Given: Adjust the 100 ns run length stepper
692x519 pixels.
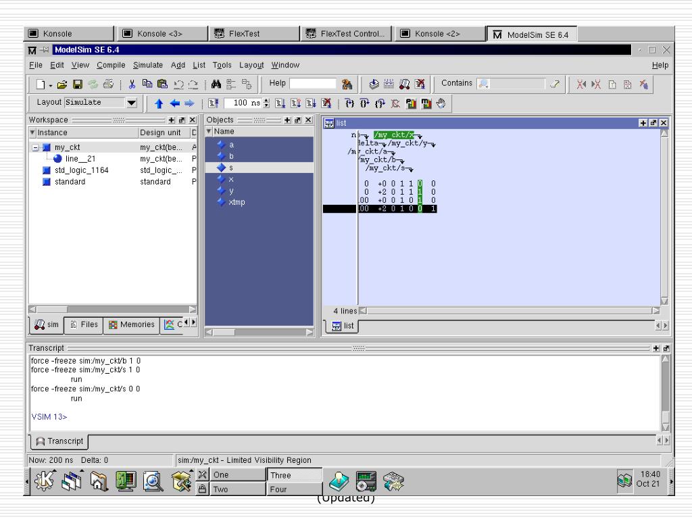Looking at the screenshot, I should pos(266,103).
